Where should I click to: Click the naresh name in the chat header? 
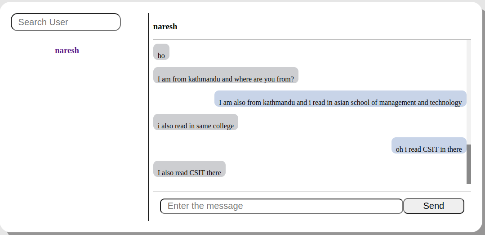[165, 27]
